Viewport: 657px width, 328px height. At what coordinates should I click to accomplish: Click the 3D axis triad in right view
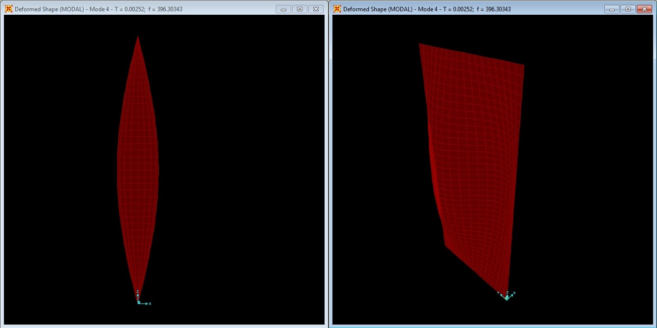(507, 297)
